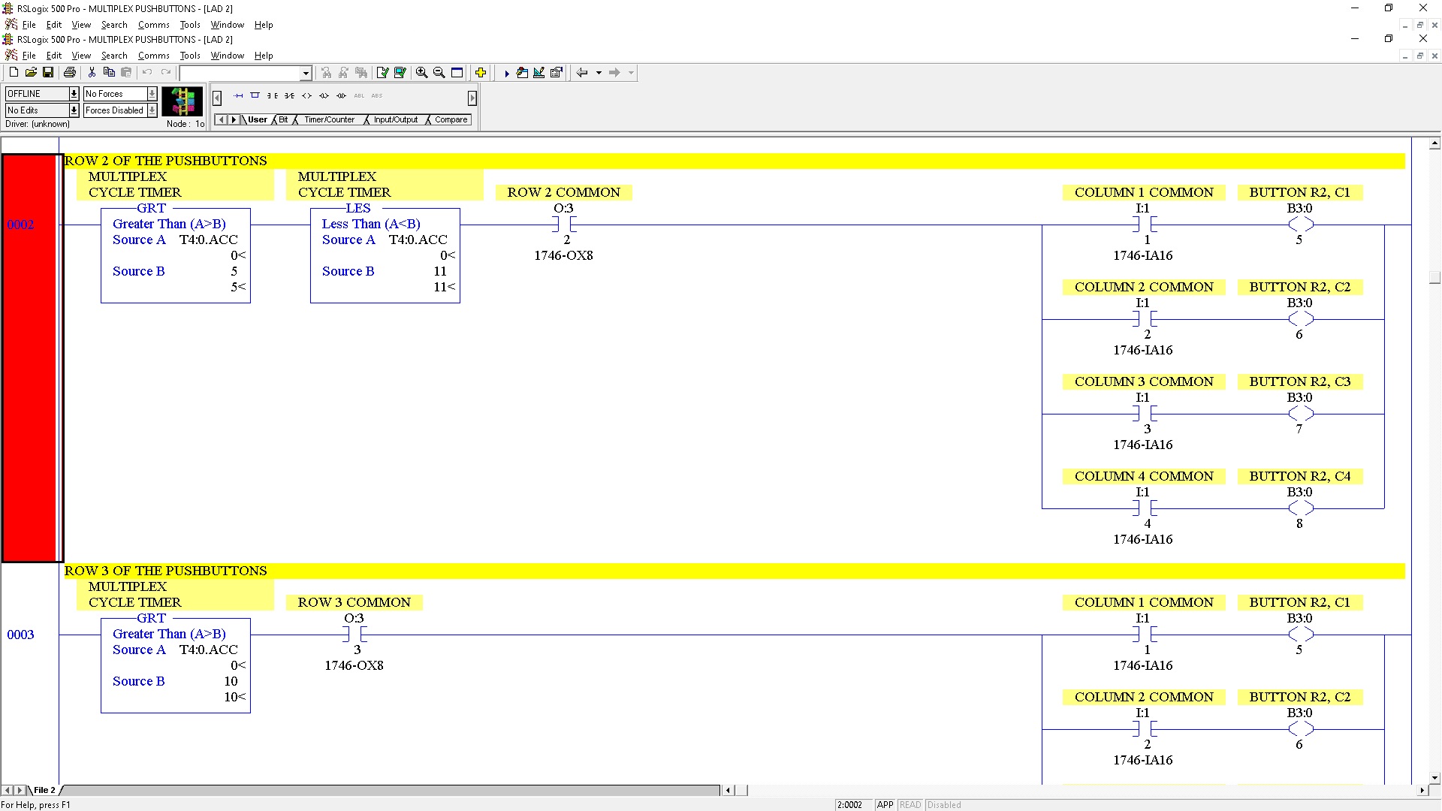
Task: Insert an output unlatch (OTU) coil
Action: click(341, 95)
